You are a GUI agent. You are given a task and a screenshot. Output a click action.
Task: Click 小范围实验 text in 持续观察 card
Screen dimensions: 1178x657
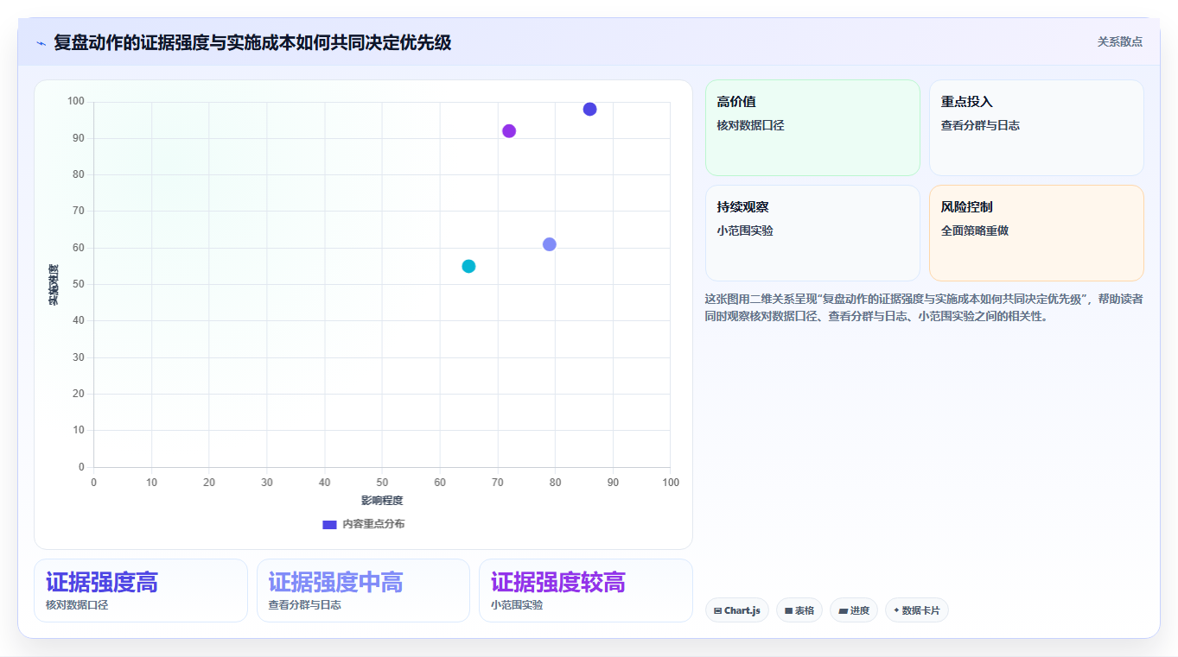(x=745, y=231)
